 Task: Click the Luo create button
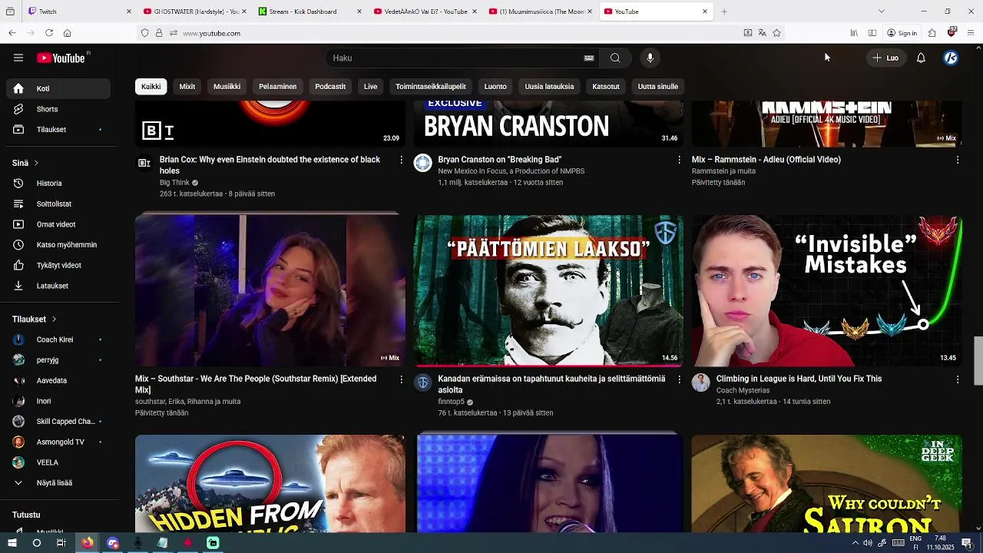pyautogui.click(x=885, y=58)
